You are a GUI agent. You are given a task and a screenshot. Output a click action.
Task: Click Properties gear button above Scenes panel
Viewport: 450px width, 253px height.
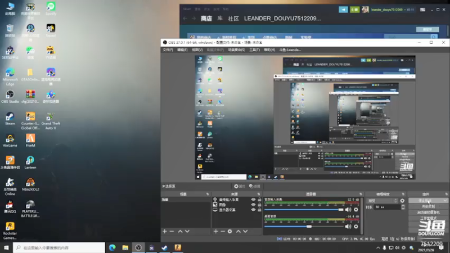(240, 186)
